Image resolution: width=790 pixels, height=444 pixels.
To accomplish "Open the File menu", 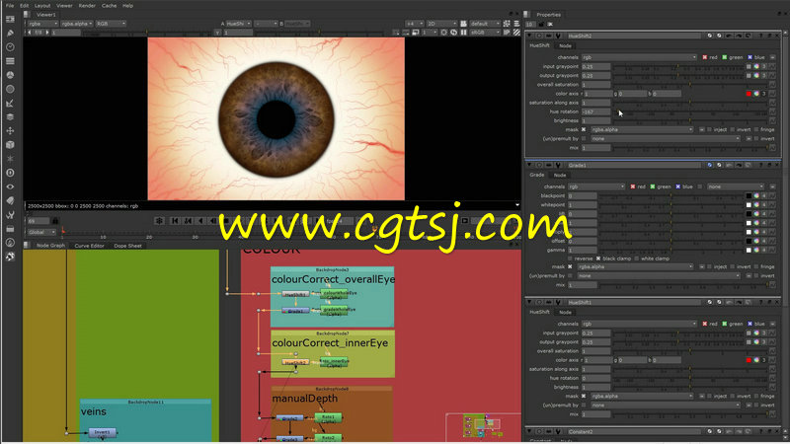I will click(x=10, y=6).
